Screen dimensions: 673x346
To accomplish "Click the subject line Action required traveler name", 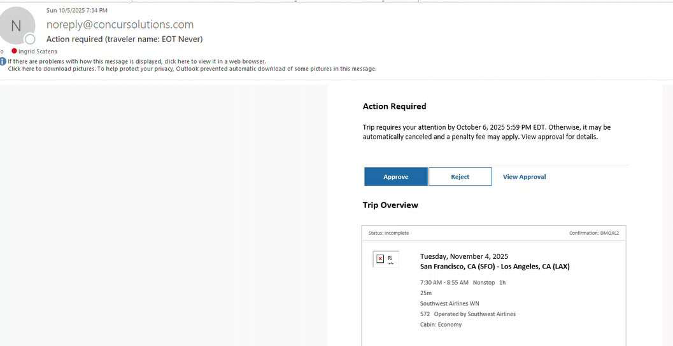I will (x=124, y=39).
